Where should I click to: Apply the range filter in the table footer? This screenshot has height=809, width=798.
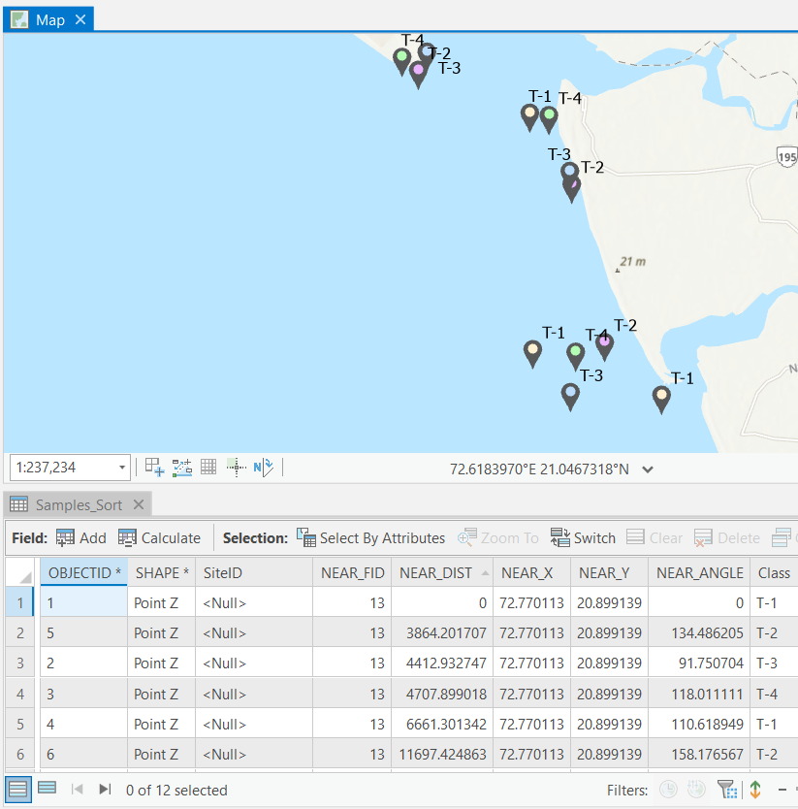click(695, 788)
